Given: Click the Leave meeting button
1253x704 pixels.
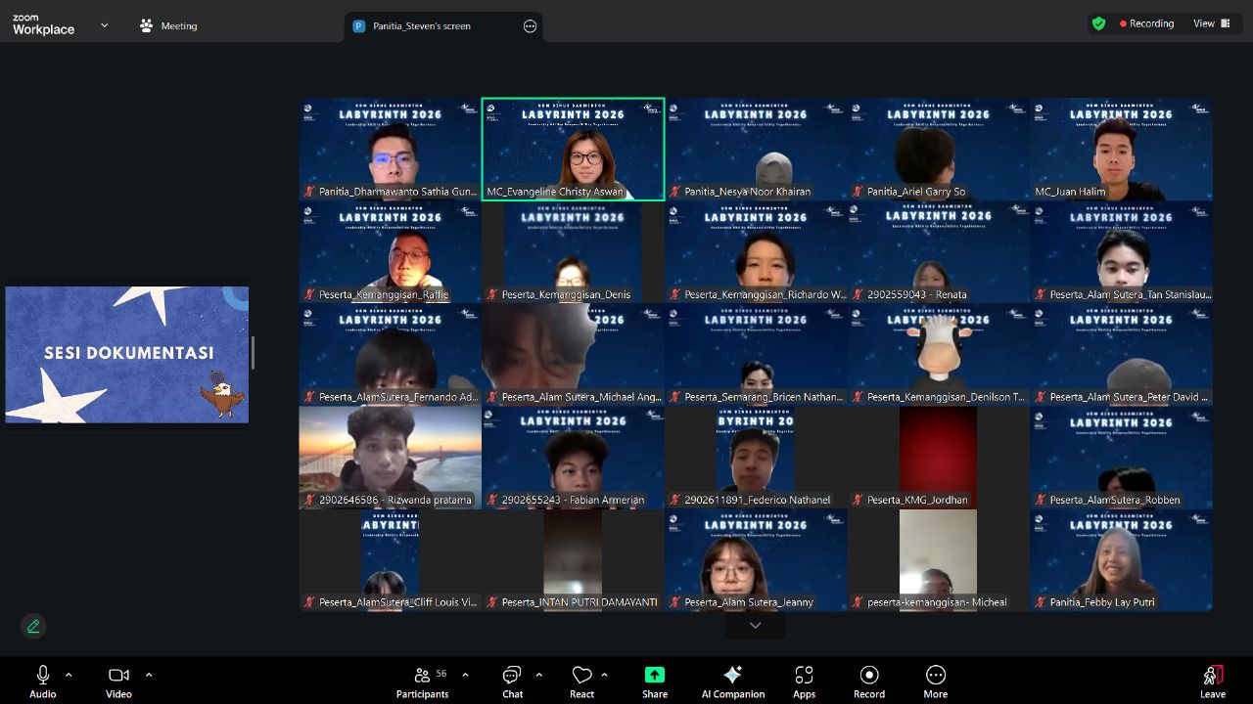Looking at the screenshot, I should point(1212,682).
